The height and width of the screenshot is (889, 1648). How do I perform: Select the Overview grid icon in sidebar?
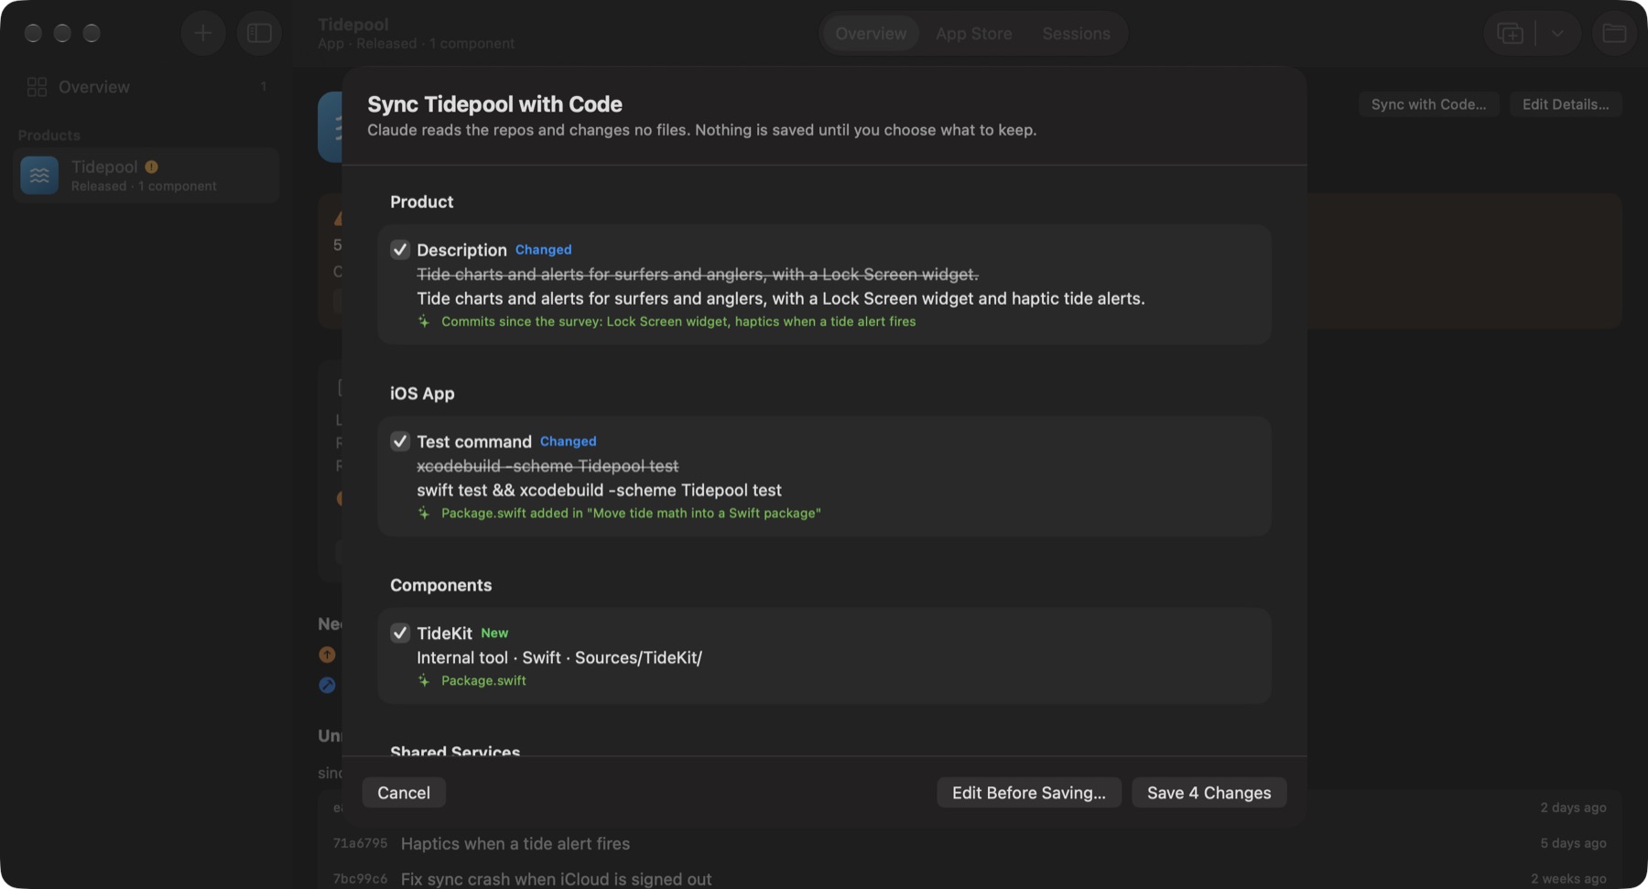37,87
